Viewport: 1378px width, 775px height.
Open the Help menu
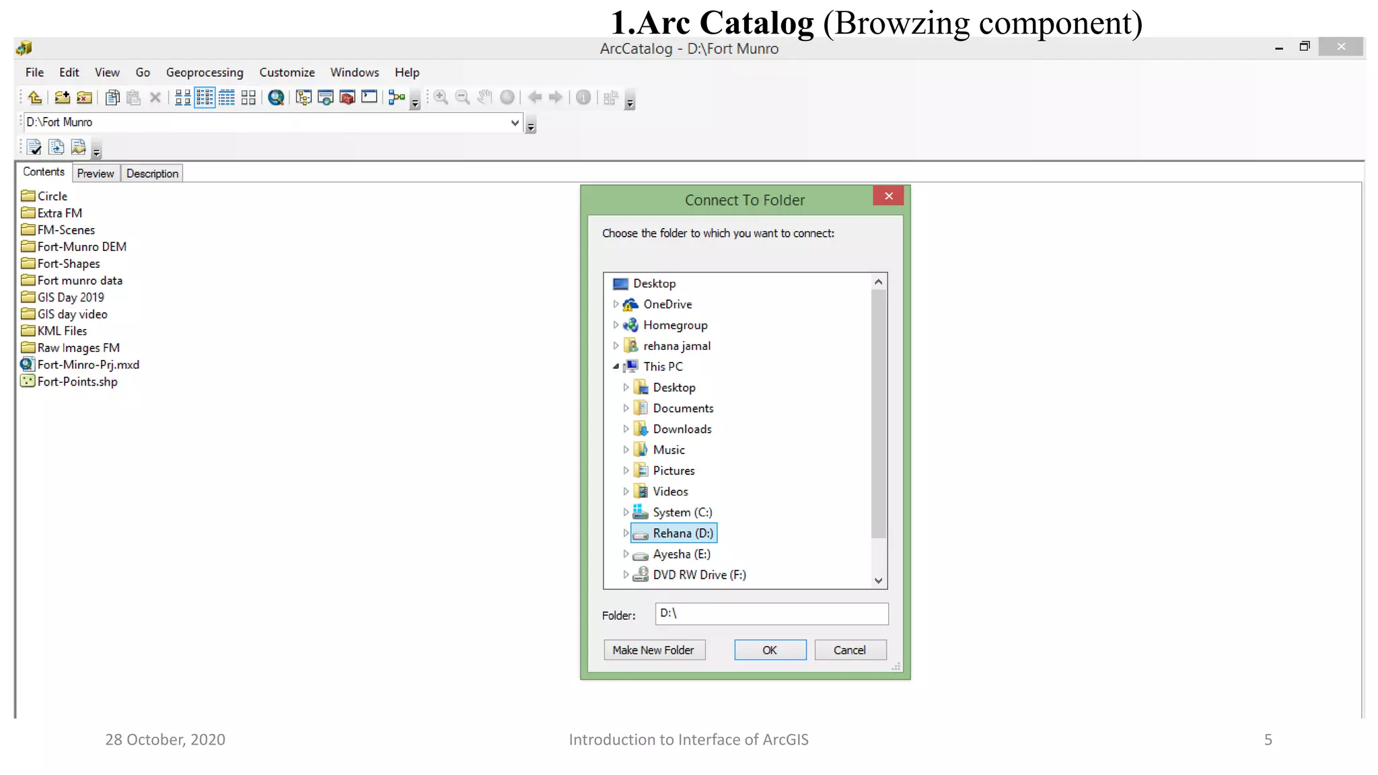[x=407, y=73]
